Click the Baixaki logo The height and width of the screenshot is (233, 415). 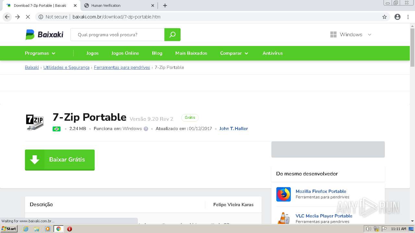point(44,35)
